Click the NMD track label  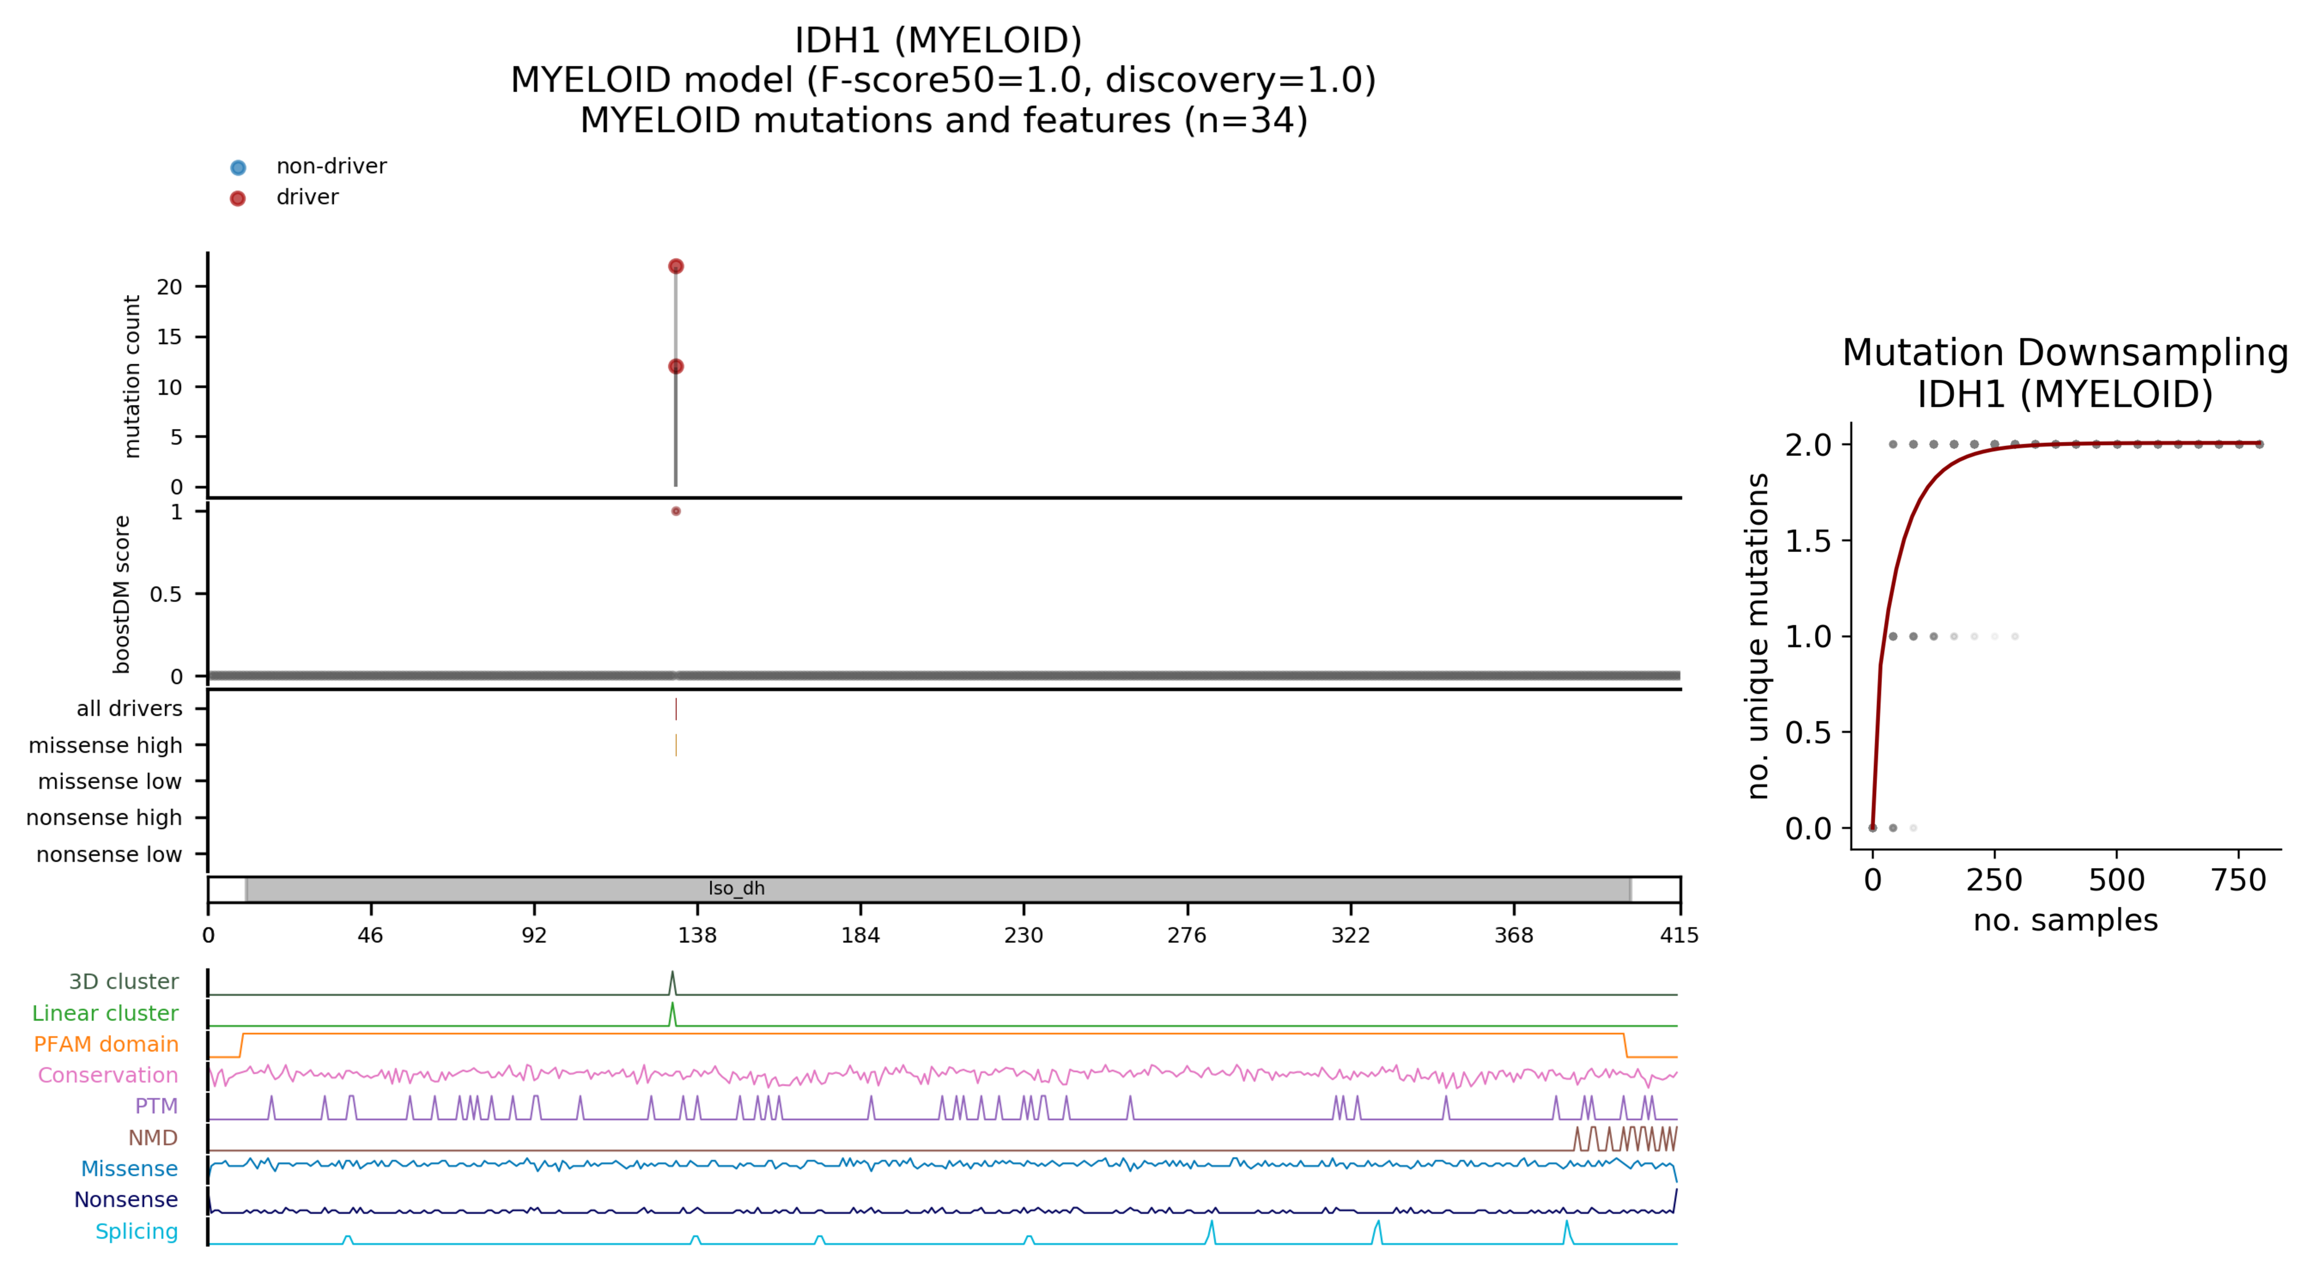click(152, 1138)
